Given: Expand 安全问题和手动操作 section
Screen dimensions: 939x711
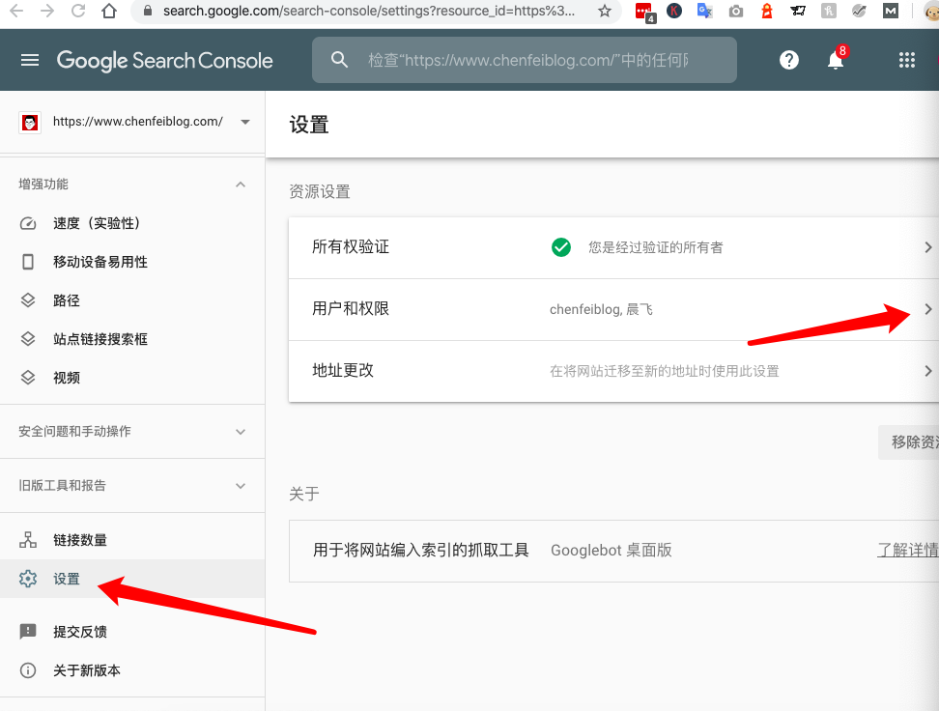Looking at the screenshot, I should point(241,432).
